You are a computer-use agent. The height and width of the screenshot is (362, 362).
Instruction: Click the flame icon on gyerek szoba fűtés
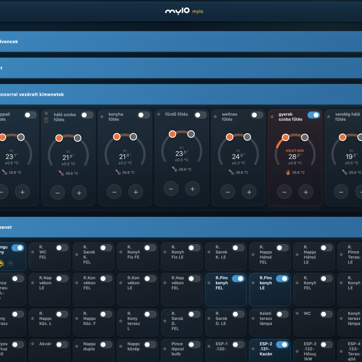(288, 173)
